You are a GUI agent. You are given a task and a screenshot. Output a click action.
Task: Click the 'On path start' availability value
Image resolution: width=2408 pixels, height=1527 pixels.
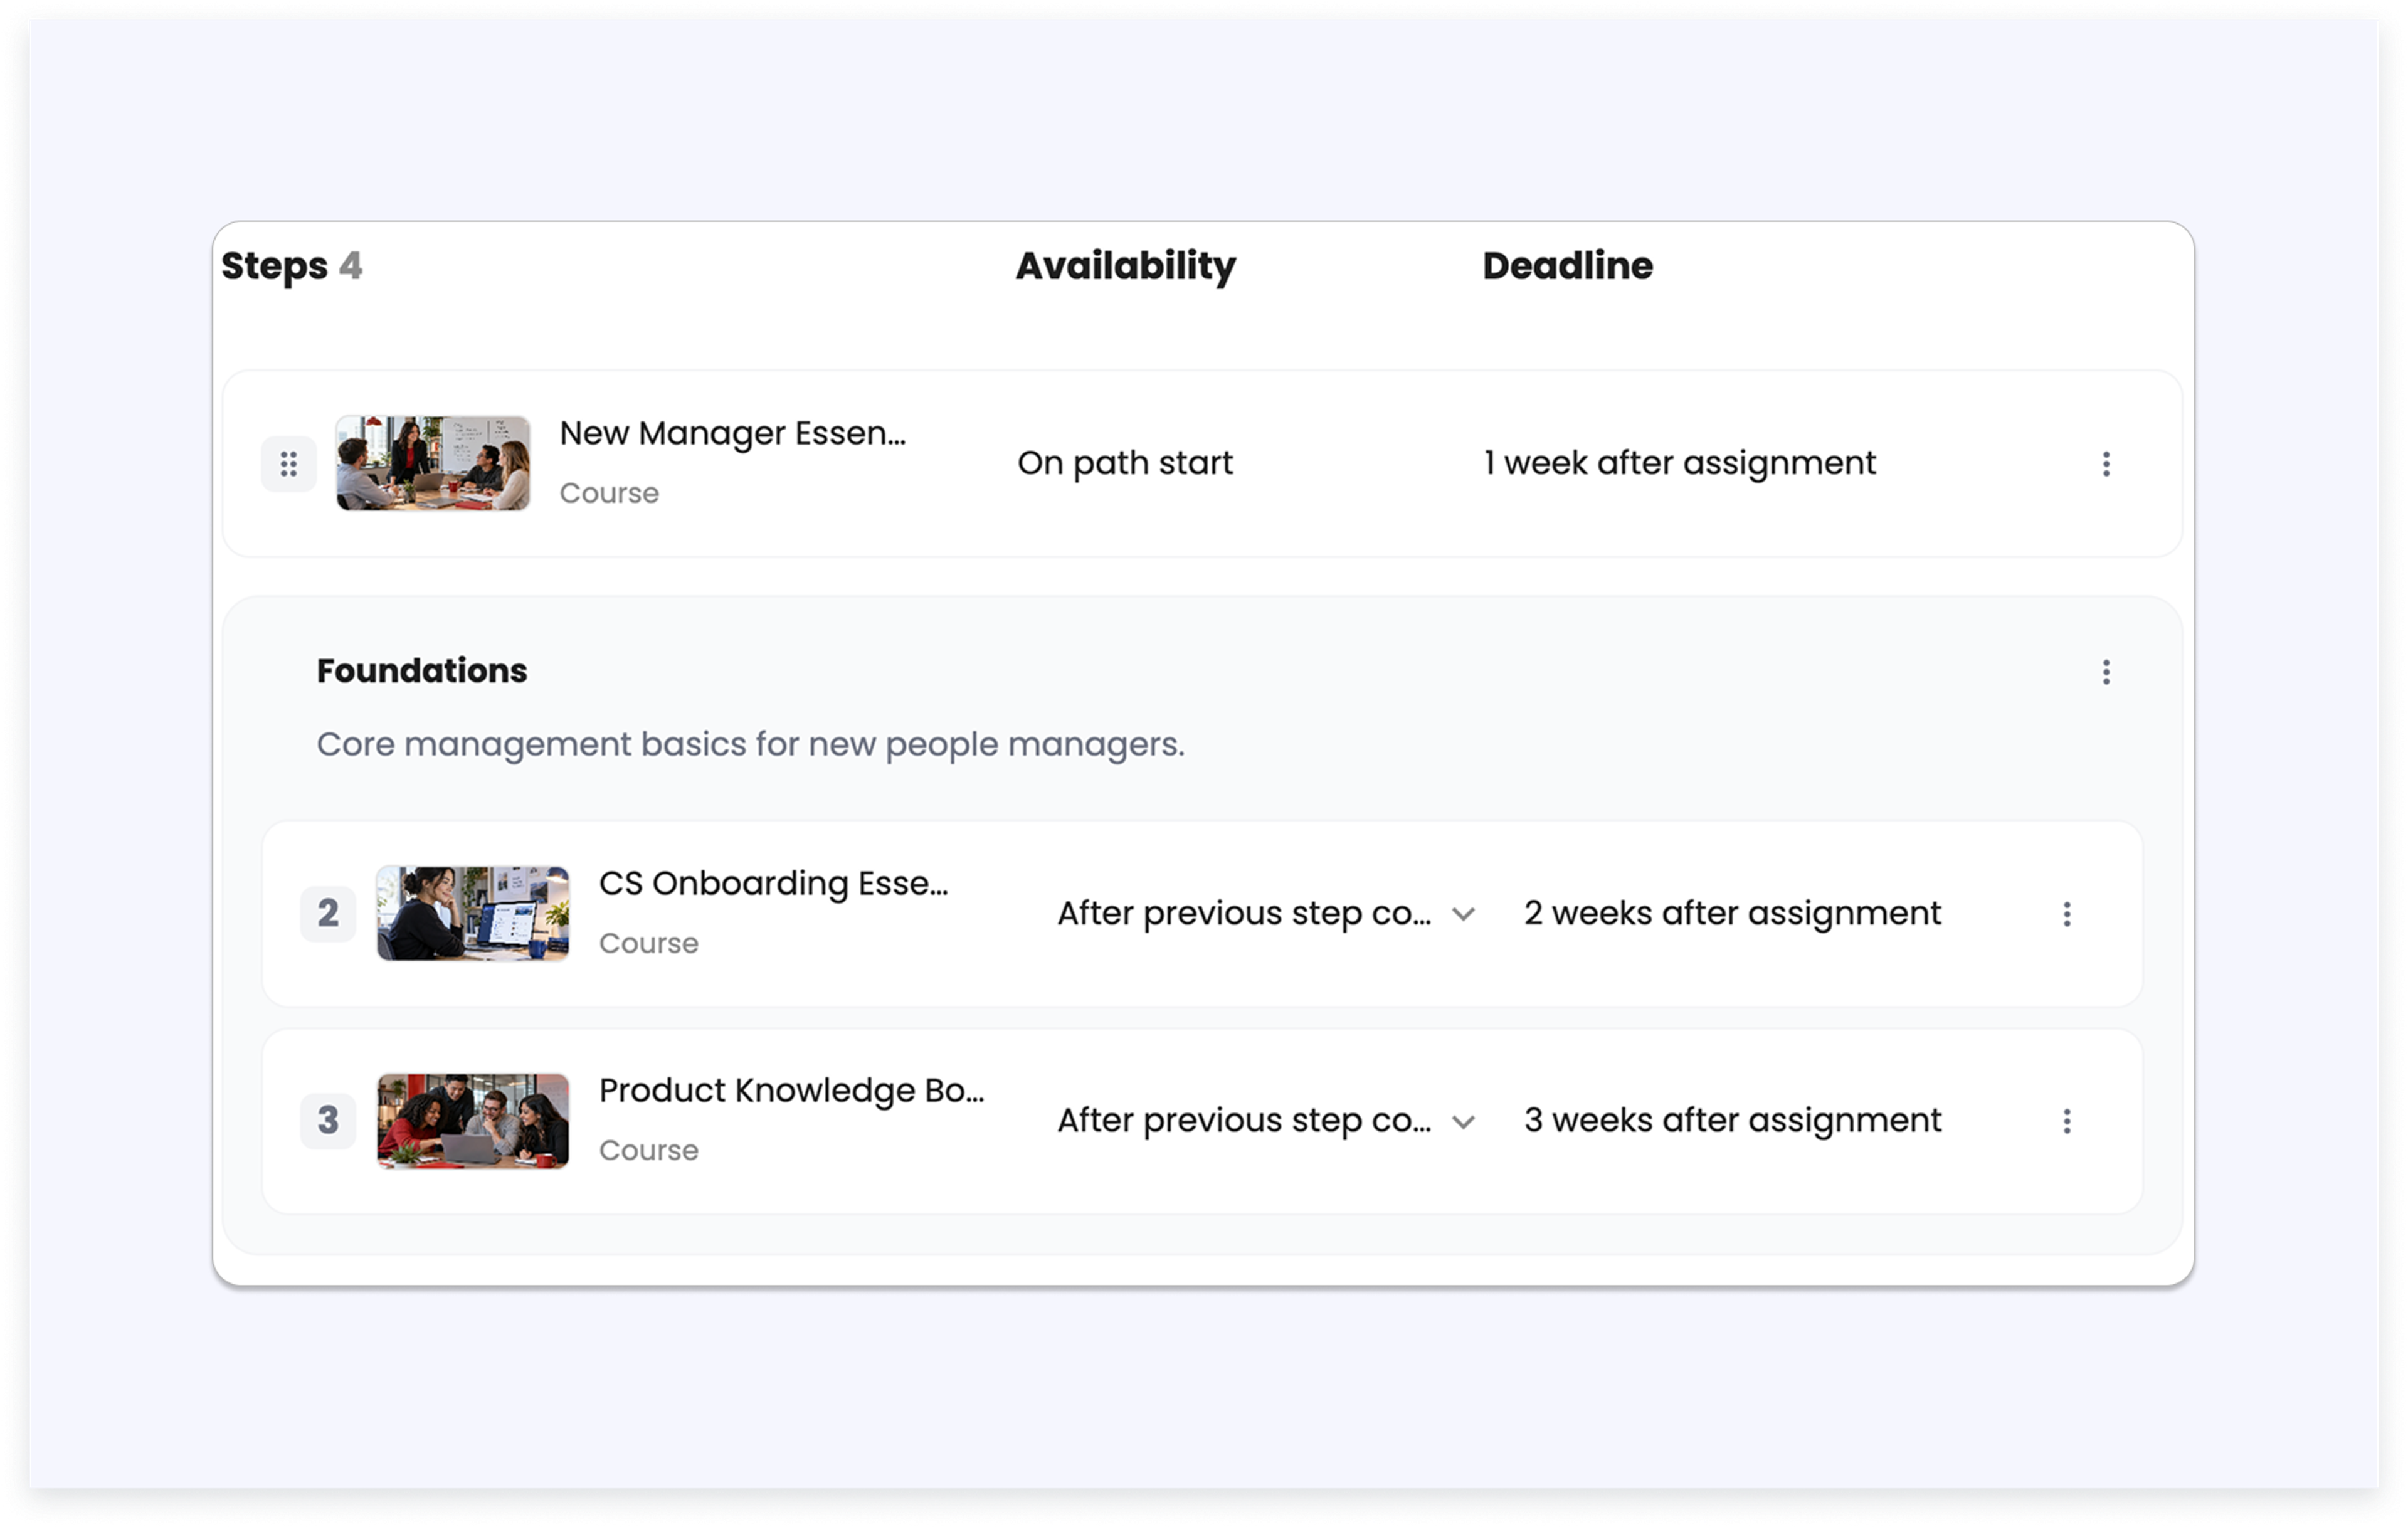1125,464
